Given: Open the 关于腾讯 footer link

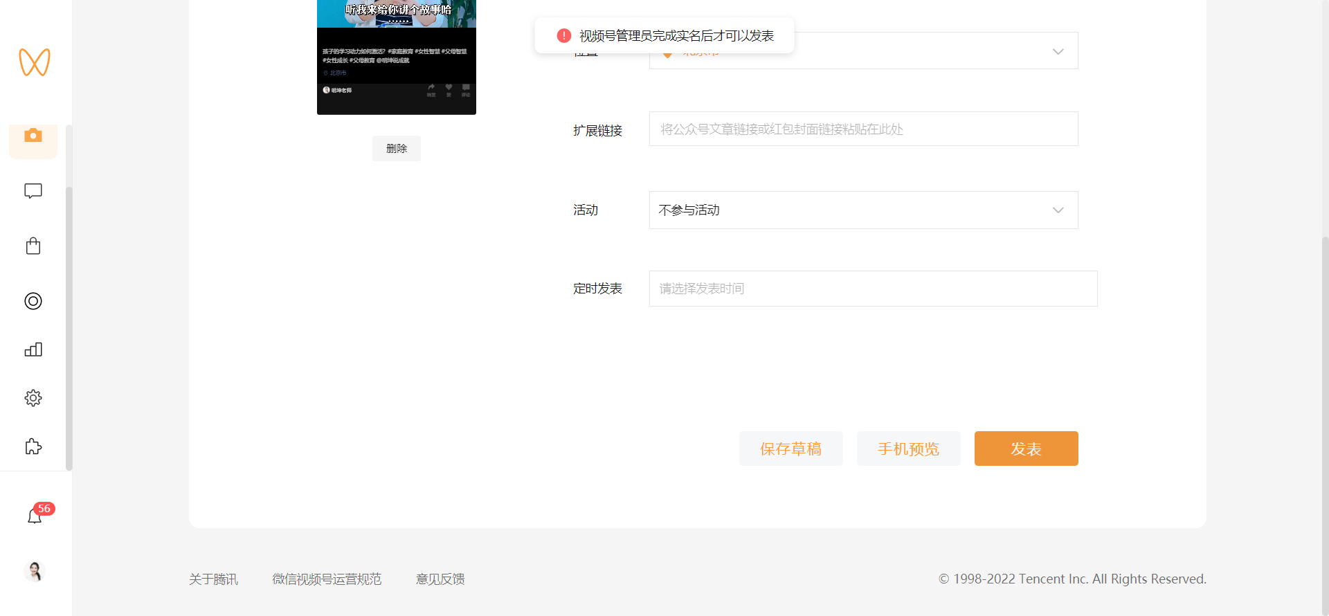Looking at the screenshot, I should (x=213, y=579).
